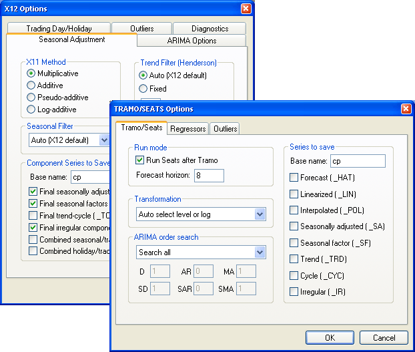Image resolution: width=415 pixels, height=352 pixels.
Task: Select Log-additive radio button
Action: 31,110
